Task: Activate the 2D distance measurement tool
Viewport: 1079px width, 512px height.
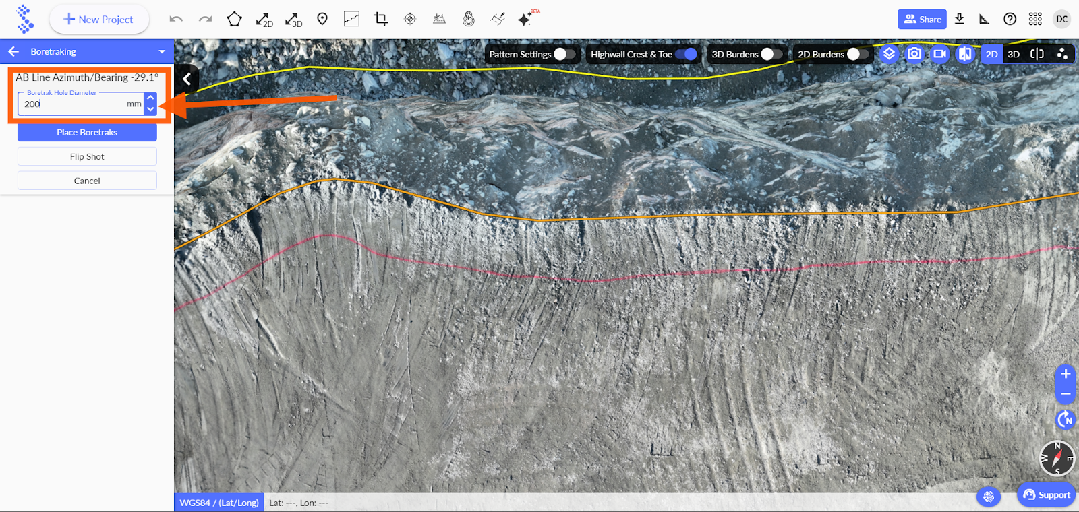Action: coord(264,20)
